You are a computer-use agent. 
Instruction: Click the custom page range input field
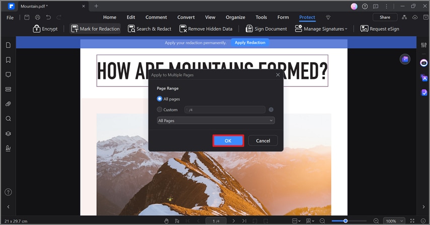pos(225,109)
